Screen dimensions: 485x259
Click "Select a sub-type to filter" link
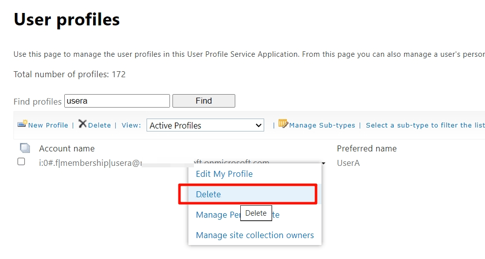425,126
